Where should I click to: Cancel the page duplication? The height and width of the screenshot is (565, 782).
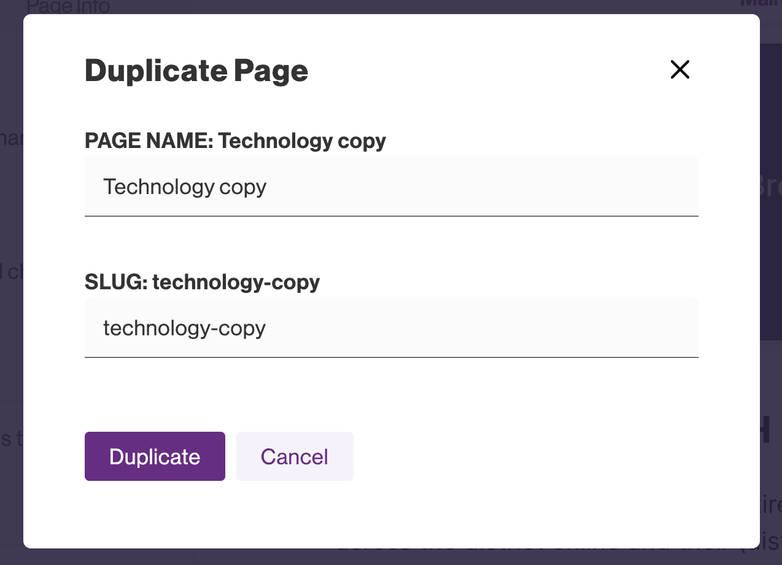click(x=295, y=456)
